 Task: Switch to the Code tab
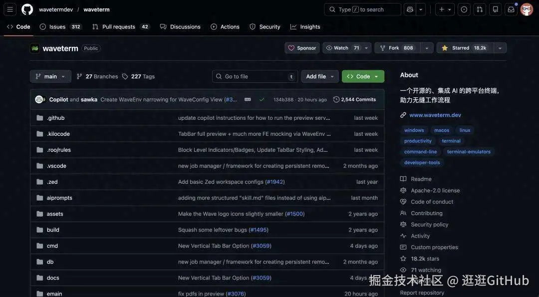(18, 27)
